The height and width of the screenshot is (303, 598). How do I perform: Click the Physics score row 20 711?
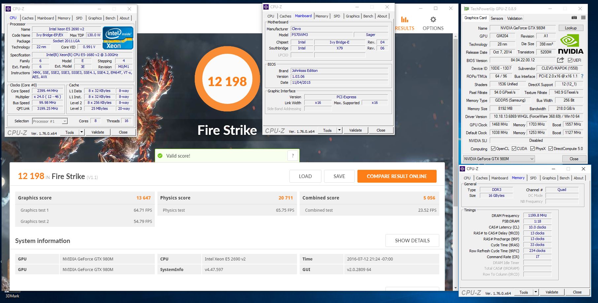coord(227,198)
